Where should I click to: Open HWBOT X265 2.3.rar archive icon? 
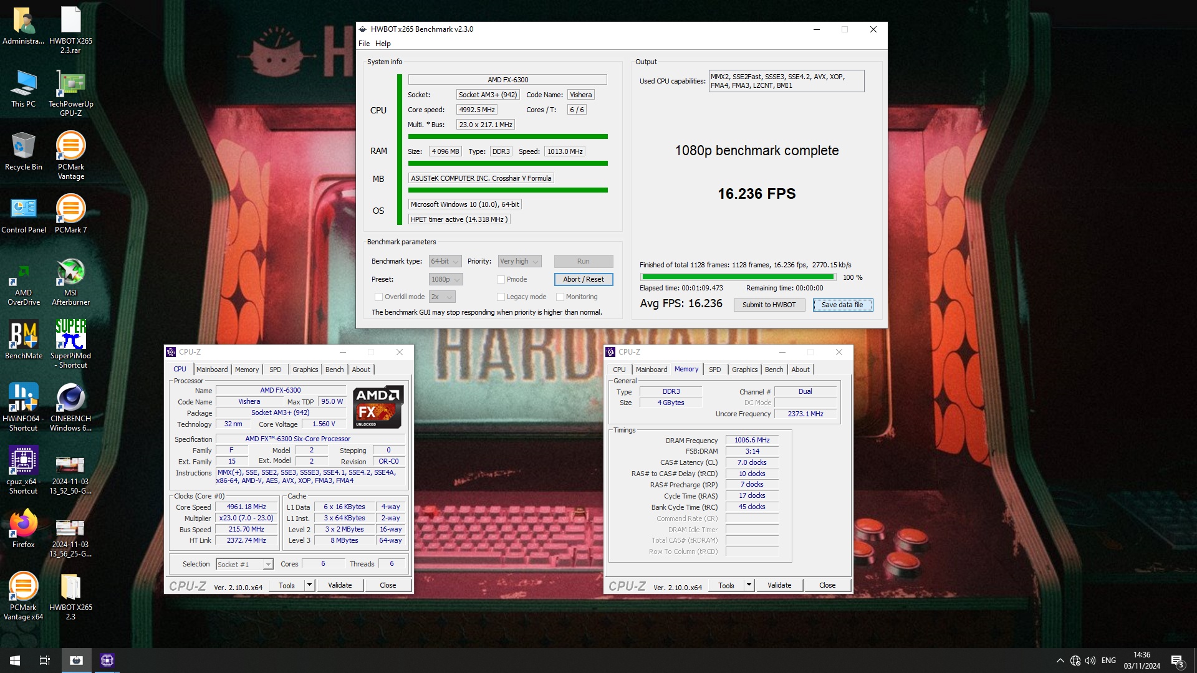(70, 30)
